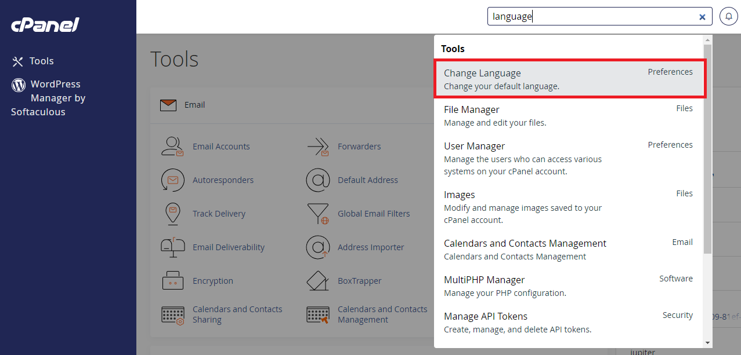Open the BoxTrapper link
The height and width of the screenshot is (355, 741).
pos(360,281)
